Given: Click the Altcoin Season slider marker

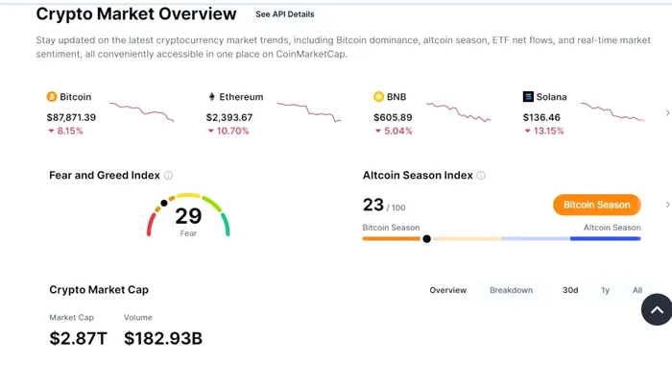Looking at the screenshot, I should 426,239.
